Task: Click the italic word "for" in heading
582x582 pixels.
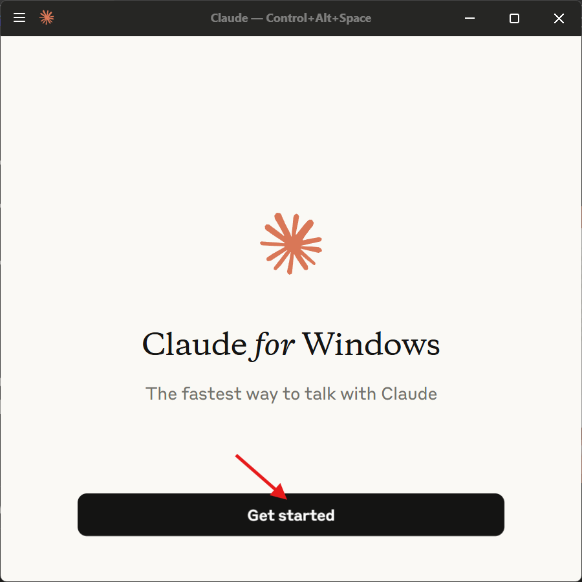Action: coord(274,345)
